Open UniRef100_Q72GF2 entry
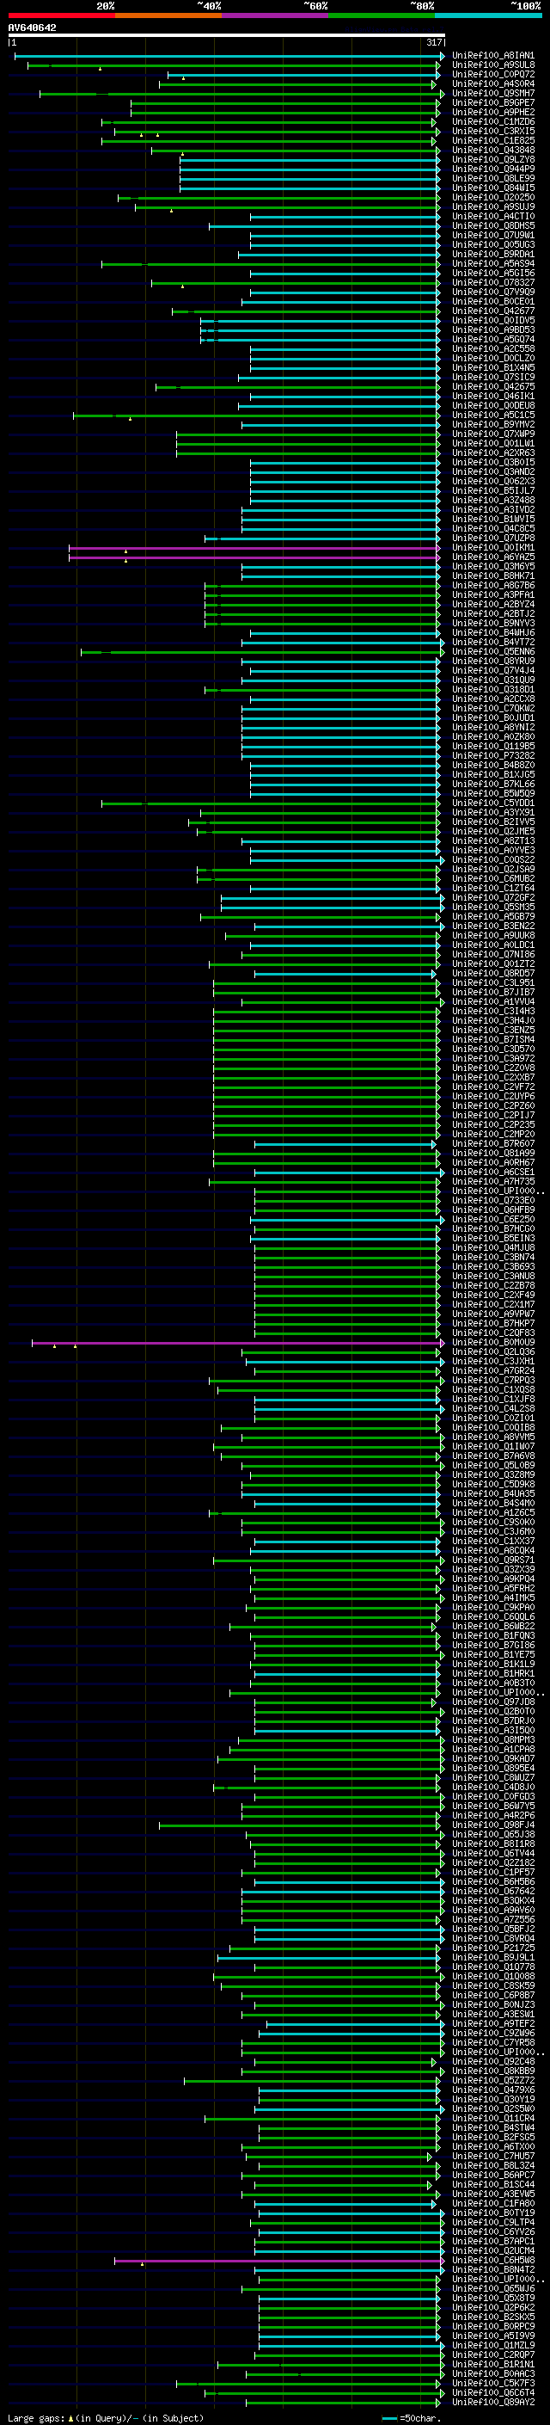Screen dimensions: 550x2425 [x=493, y=898]
